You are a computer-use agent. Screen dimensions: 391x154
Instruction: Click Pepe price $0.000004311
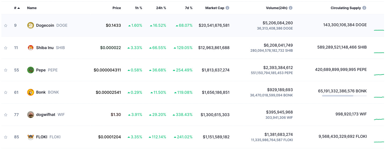pos(107,70)
